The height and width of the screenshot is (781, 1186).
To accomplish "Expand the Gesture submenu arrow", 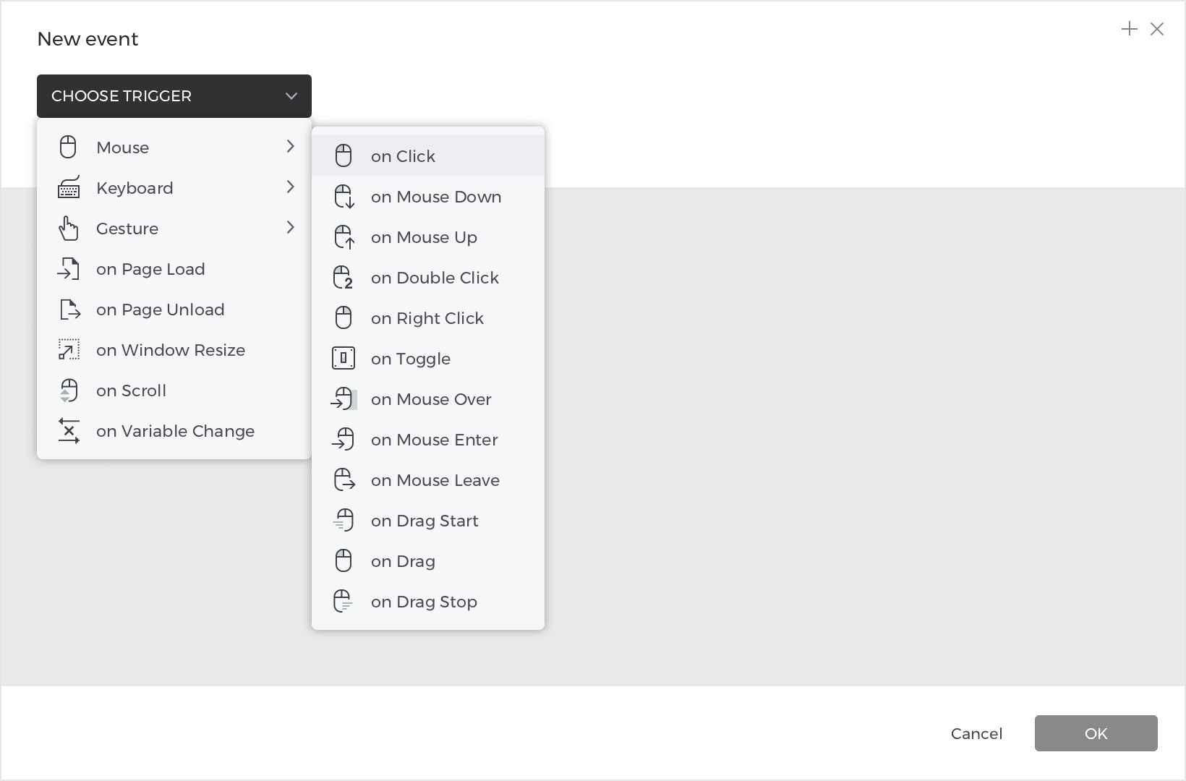I will pos(290,228).
